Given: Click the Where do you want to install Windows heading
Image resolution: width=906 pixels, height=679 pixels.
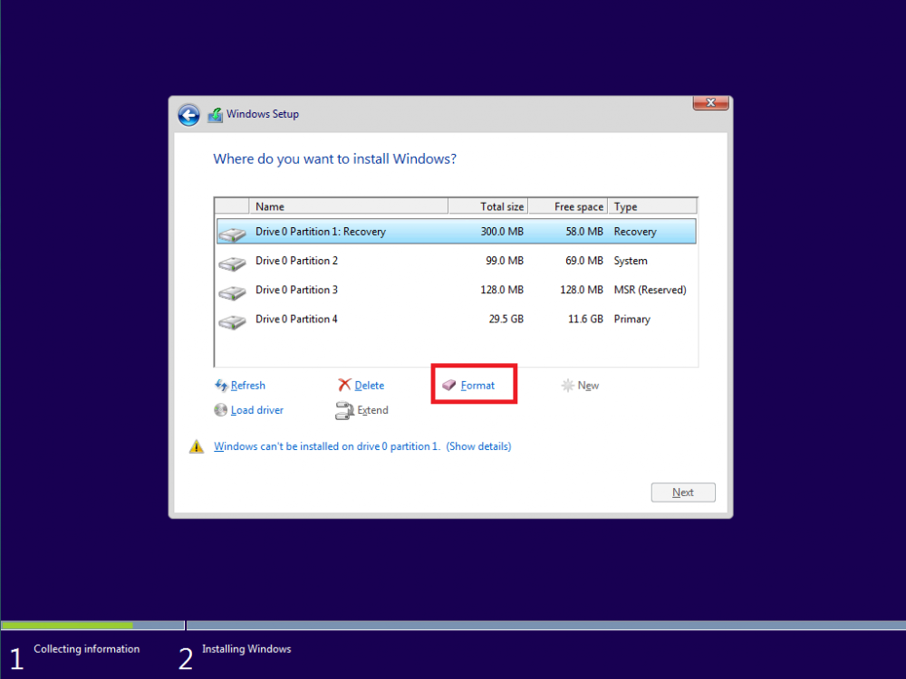Looking at the screenshot, I should pos(334,158).
